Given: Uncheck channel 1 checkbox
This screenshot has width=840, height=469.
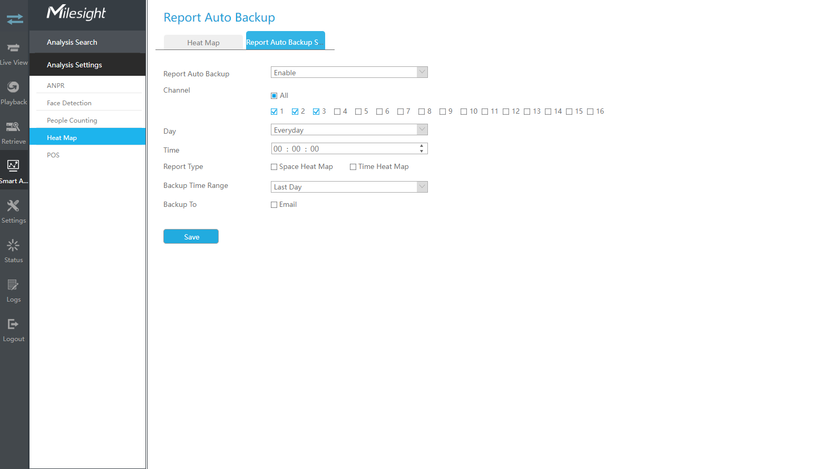Looking at the screenshot, I should pos(274,112).
